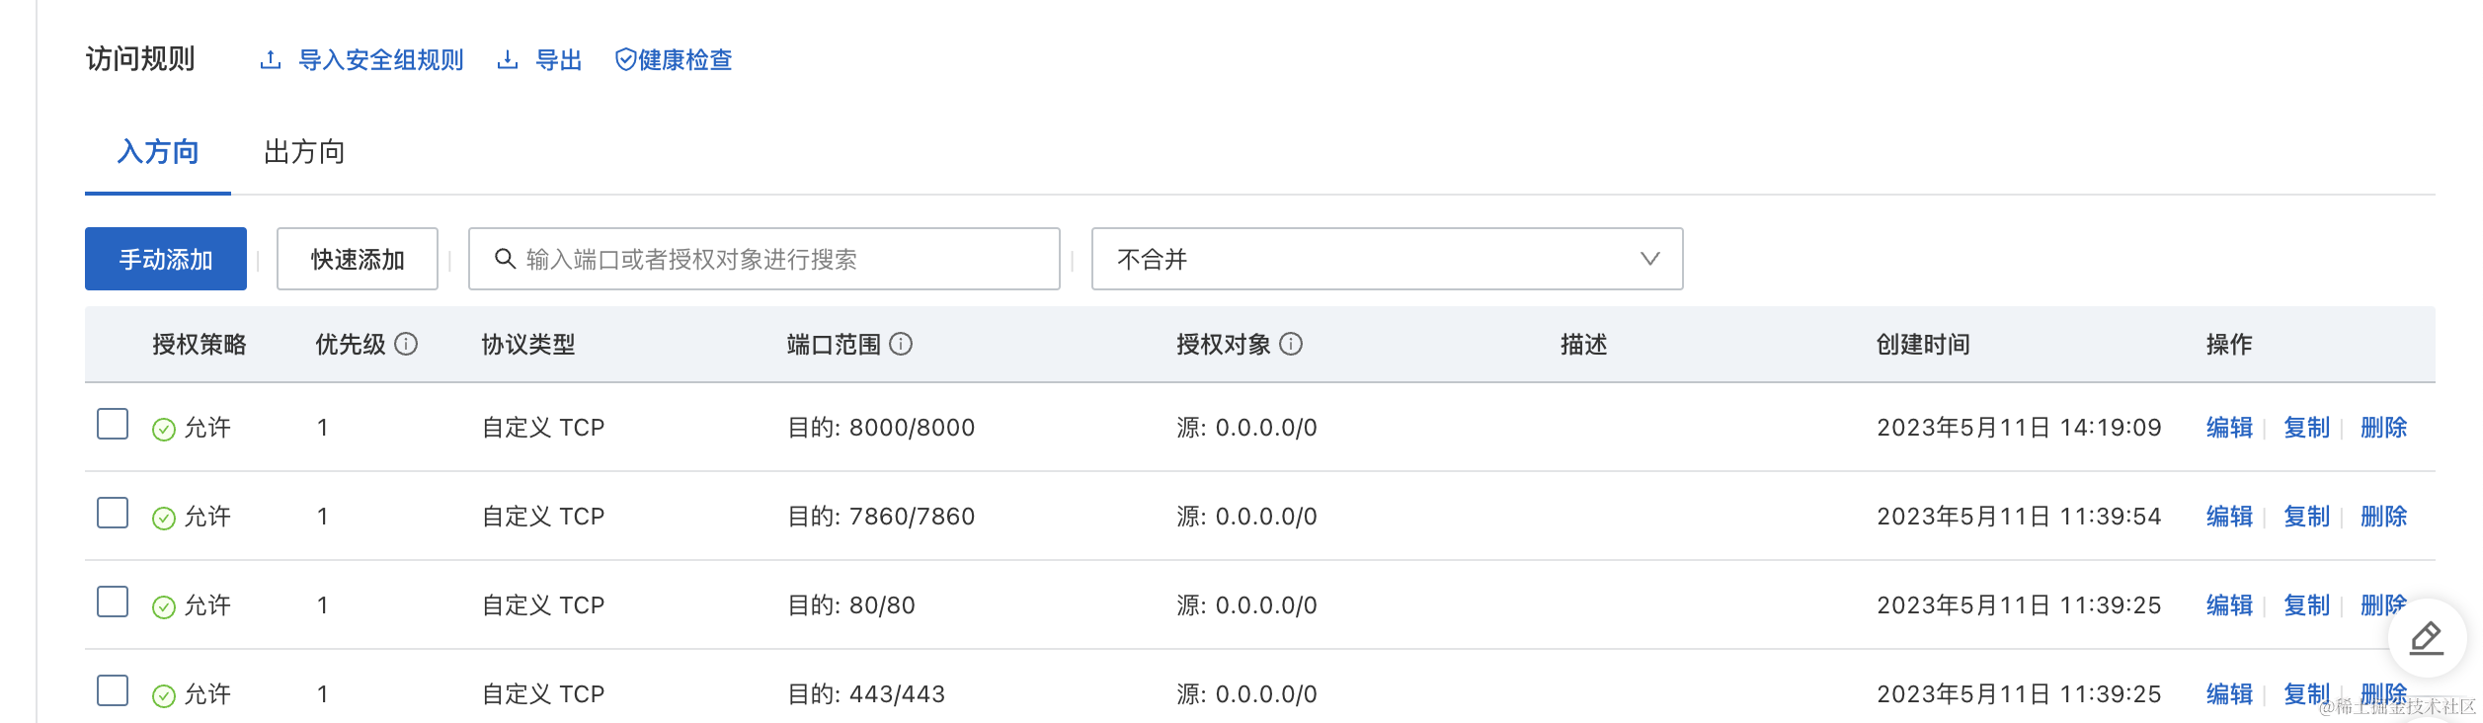The width and height of the screenshot is (2483, 723).
Task: Click the 手动添加 button
Action: click(x=166, y=259)
